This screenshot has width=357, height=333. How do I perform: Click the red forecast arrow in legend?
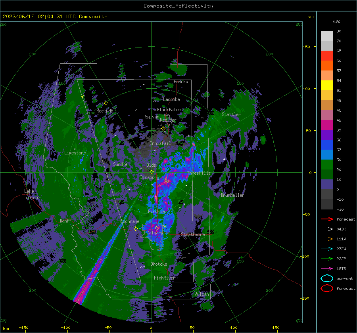coord(327,219)
